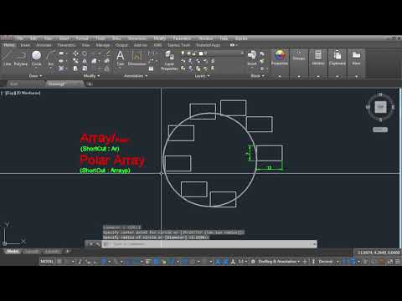Expand the Block panel
Viewport: 402px width, 301px height.
point(257,76)
